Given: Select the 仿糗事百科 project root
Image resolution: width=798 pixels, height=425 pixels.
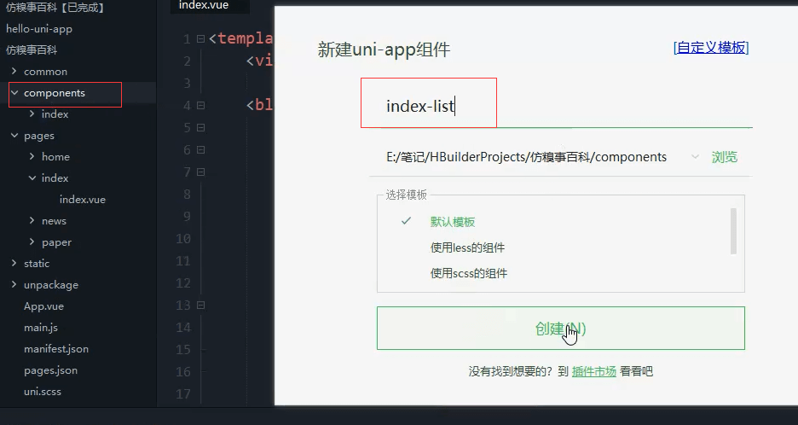Looking at the screenshot, I should coord(32,50).
